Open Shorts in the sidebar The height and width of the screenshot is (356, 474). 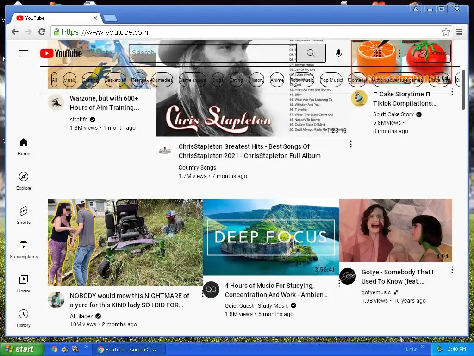(x=24, y=215)
